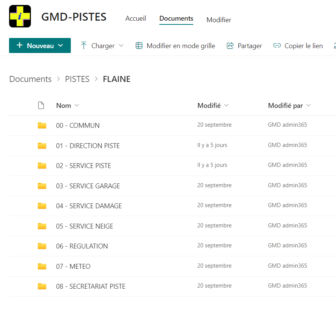Open the Modifié par column filter menu
Image resolution: width=336 pixels, height=309 pixels.
(x=309, y=105)
